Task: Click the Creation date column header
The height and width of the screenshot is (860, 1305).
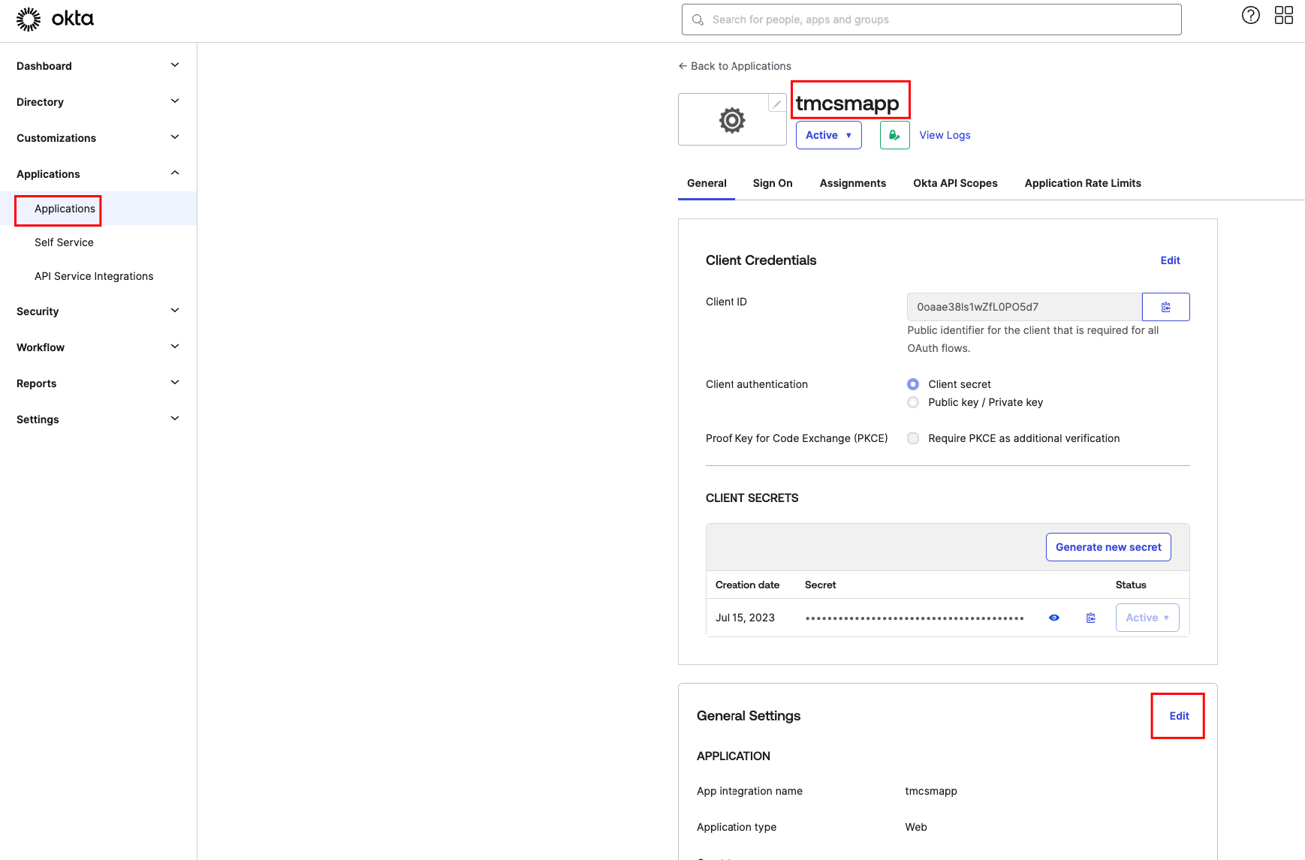Action: [x=747, y=585]
